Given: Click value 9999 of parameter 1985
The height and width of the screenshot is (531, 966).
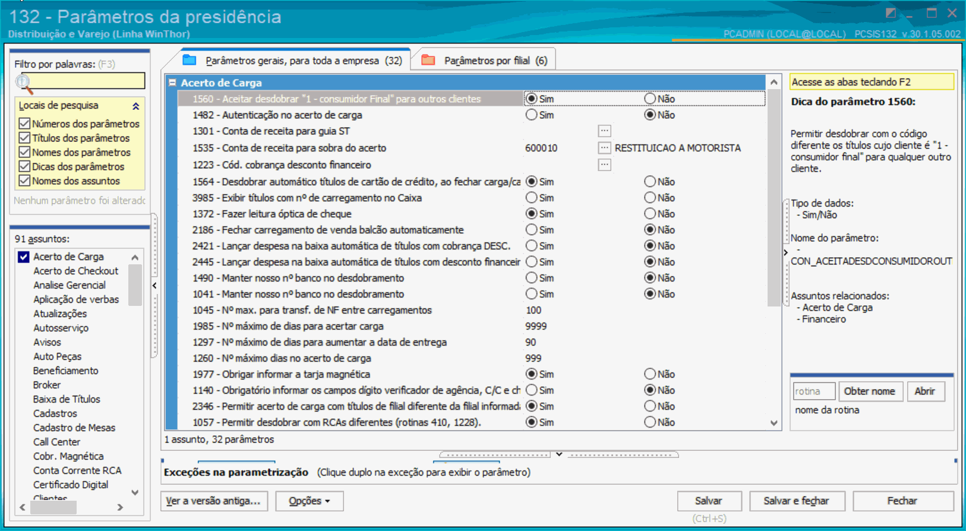Looking at the screenshot, I should 536,326.
